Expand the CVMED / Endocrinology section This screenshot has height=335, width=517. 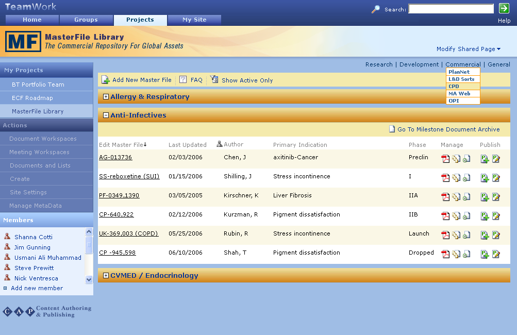[106, 275]
